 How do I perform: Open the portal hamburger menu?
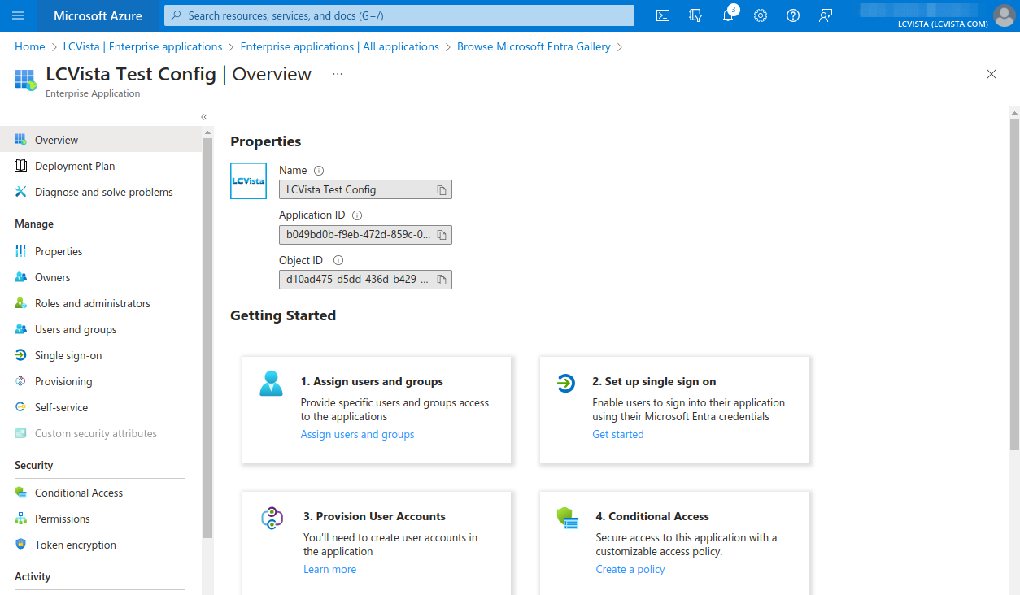(x=17, y=15)
